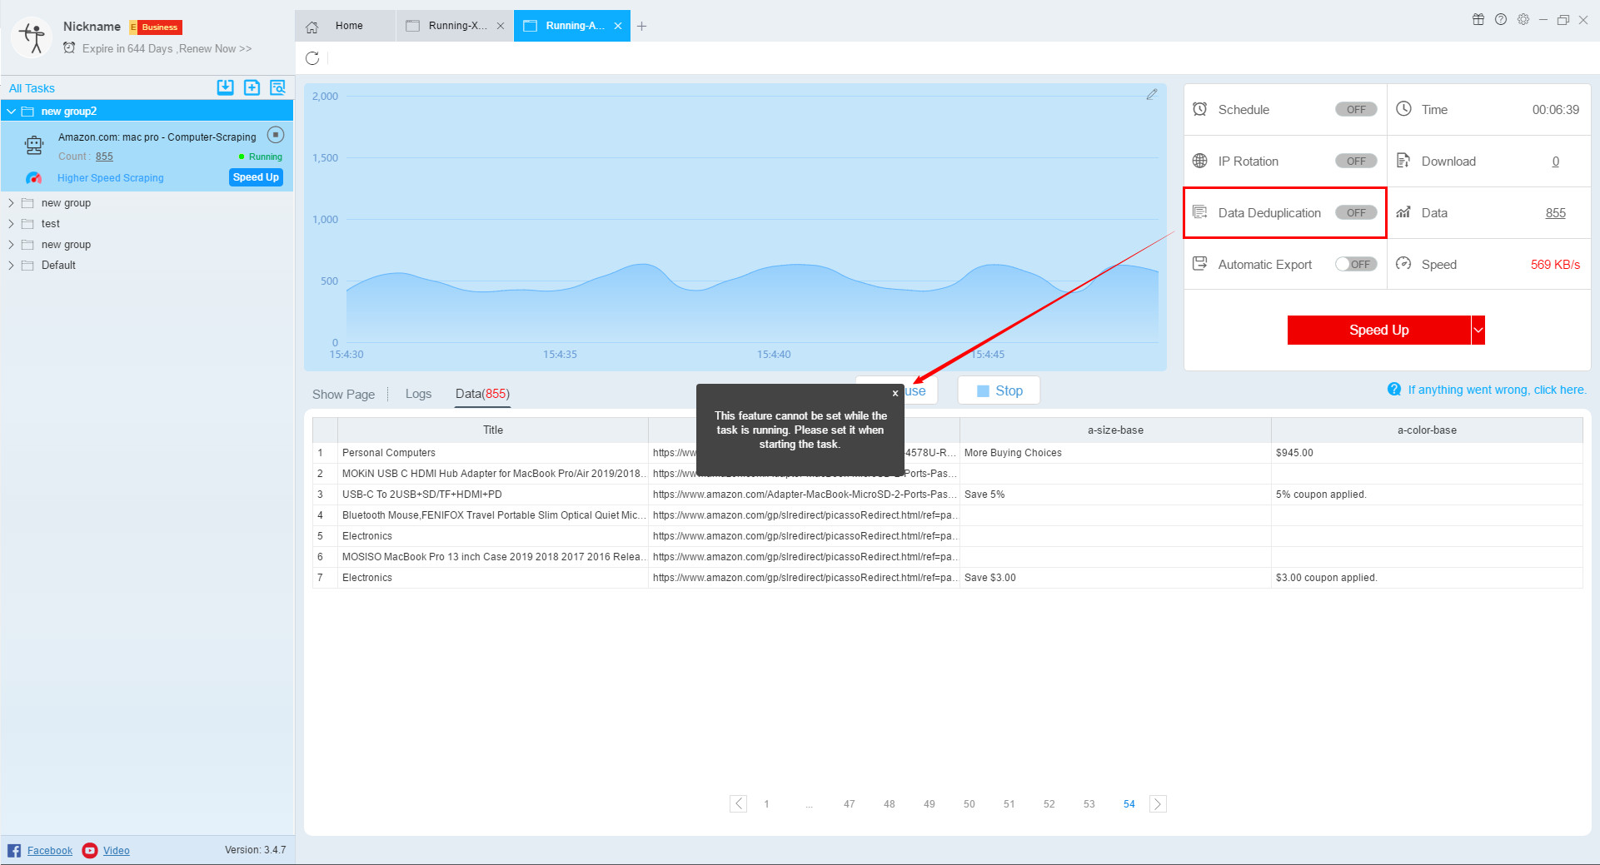Switch to the Show Page tab

(x=343, y=394)
